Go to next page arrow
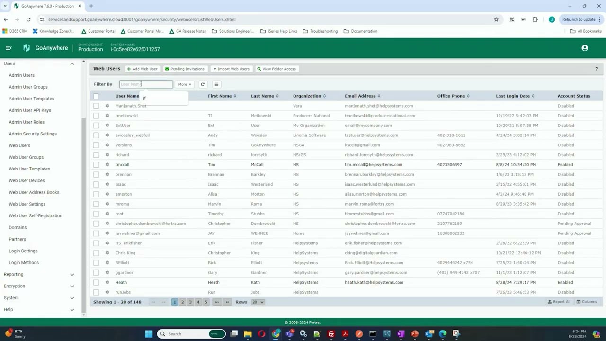 [217, 302]
